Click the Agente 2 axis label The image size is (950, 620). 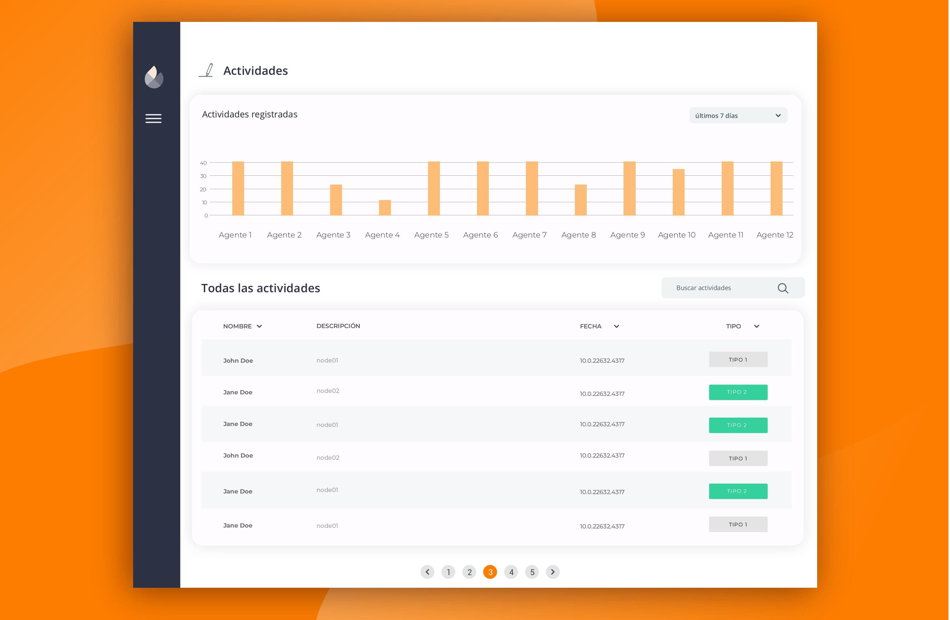pos(284,235)
